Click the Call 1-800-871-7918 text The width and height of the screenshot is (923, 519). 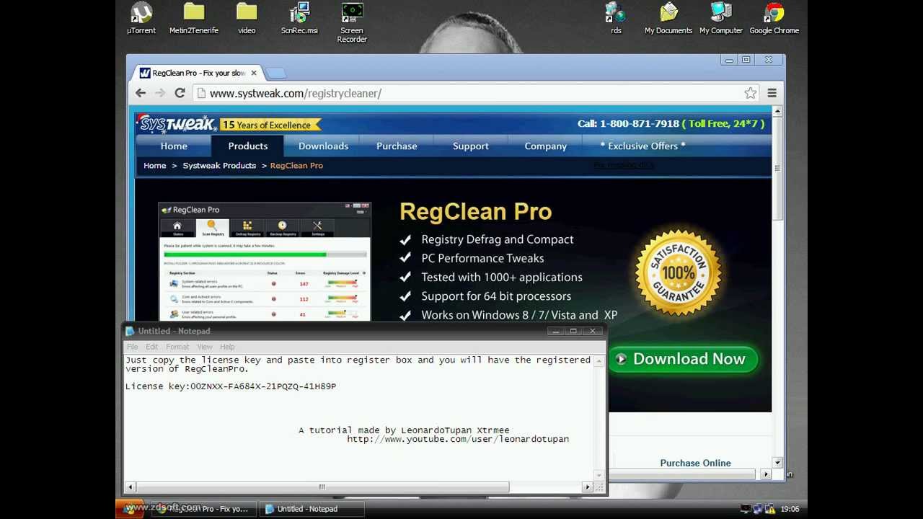pos(628,123)
